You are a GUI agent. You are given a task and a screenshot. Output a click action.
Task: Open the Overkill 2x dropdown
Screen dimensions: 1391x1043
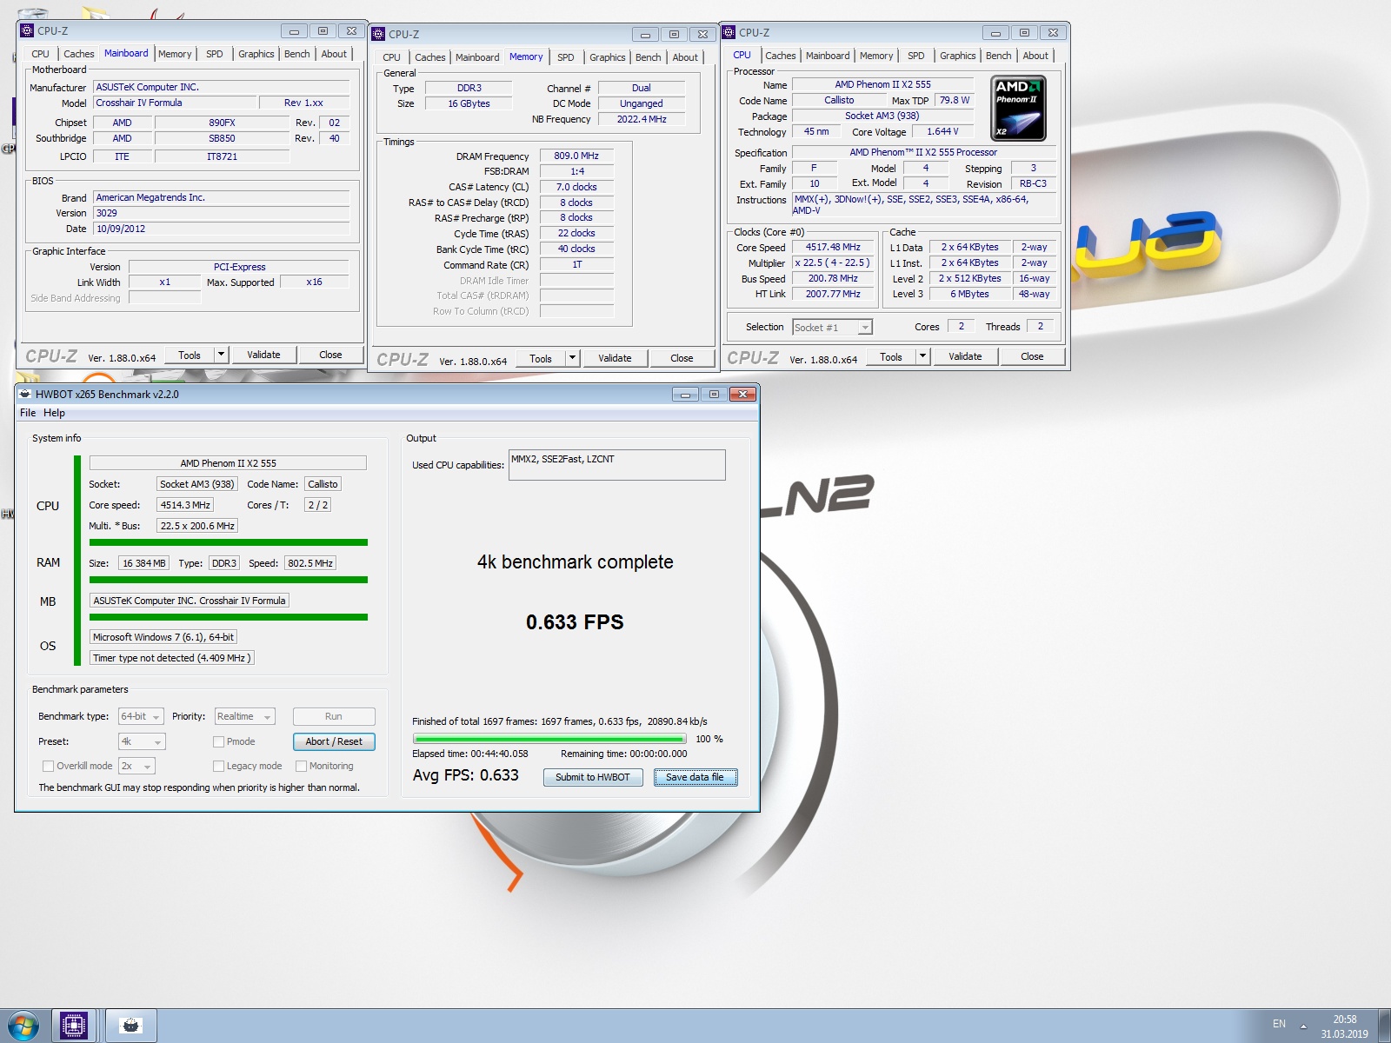(136, 766)
